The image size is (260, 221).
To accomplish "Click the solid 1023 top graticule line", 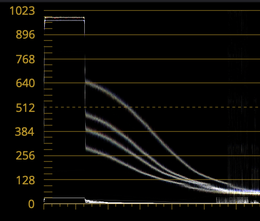I will tap(152, 10).
